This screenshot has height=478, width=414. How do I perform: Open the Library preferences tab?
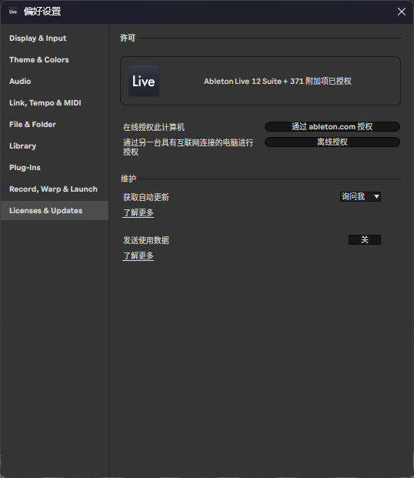(x=22, y=146)
